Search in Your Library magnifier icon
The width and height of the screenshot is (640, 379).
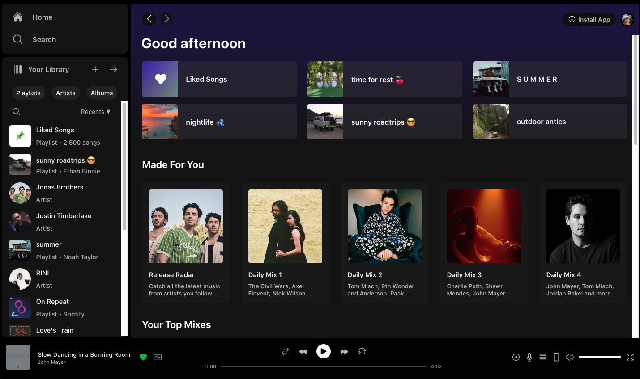tap(16, 111)
